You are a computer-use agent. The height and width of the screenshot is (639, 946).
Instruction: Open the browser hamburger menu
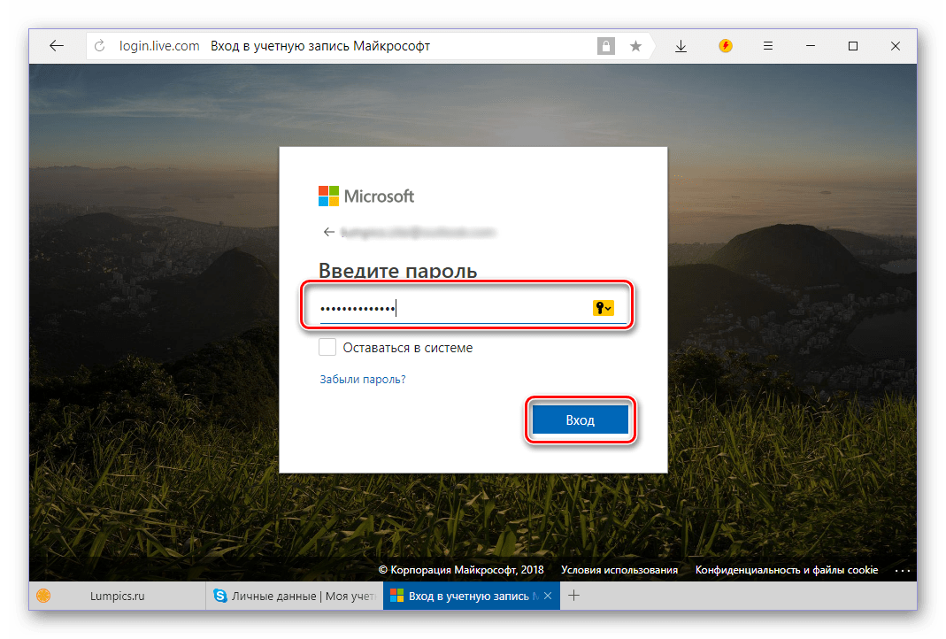[768, 46]
